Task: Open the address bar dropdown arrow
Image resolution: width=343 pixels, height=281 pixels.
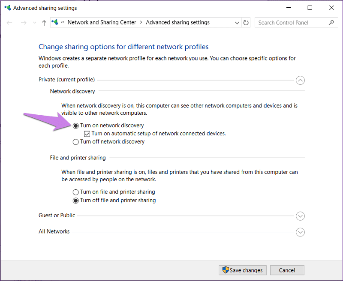Action: (x=237, y=22)
